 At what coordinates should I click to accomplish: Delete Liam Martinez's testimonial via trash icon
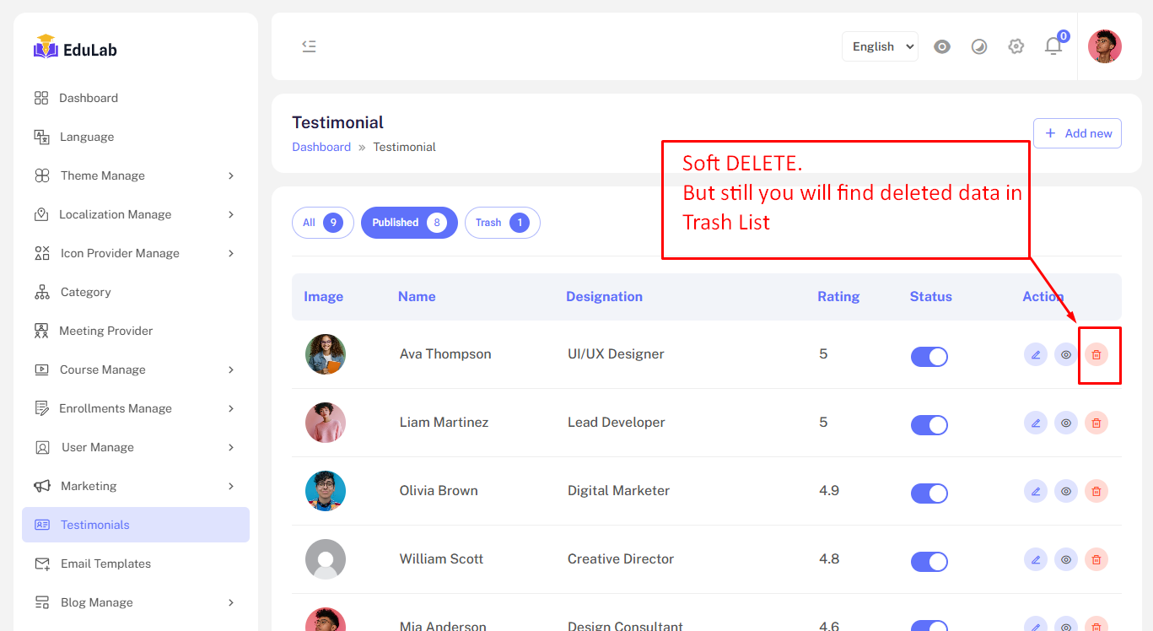[x=1096, y=423]
